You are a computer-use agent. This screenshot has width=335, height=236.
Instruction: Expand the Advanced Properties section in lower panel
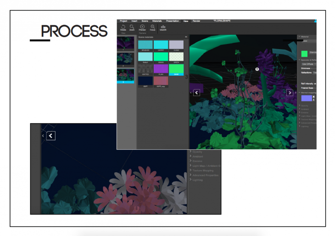click(206, 175)
